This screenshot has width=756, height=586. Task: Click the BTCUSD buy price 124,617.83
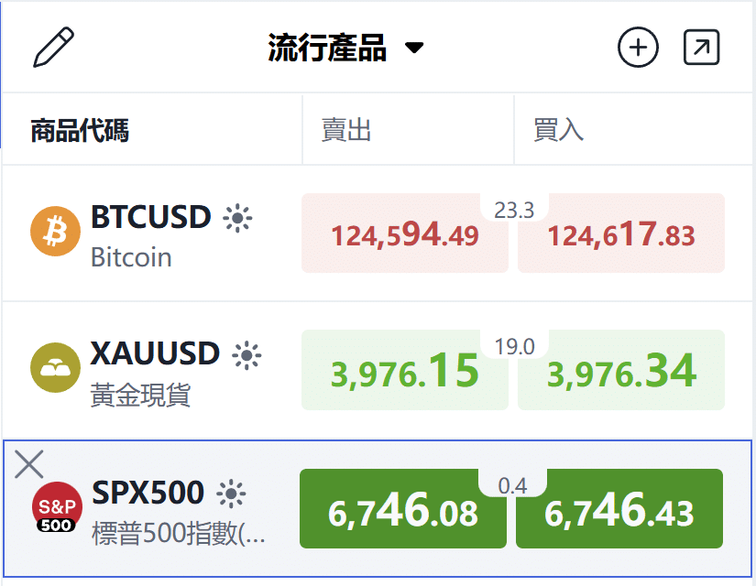[620, 234]
